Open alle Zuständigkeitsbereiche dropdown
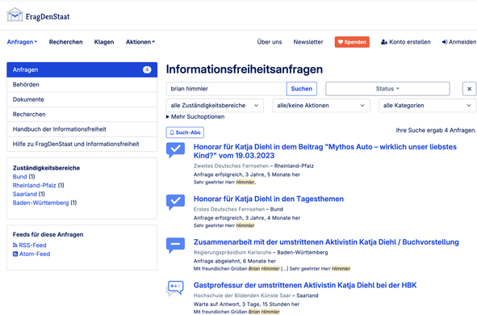477x315 pixels. [x=215, y=106]
